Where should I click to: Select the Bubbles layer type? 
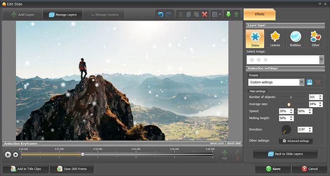tap(295, 39)
